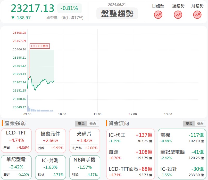Click the index value 23217.13
208x180 pixels.
pos(32,8)
